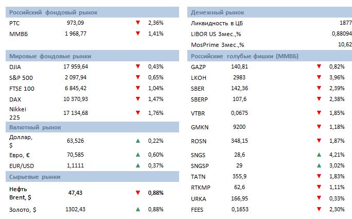Click the red down arrow for DAX
352x219 pixels.
click(137, 98)
